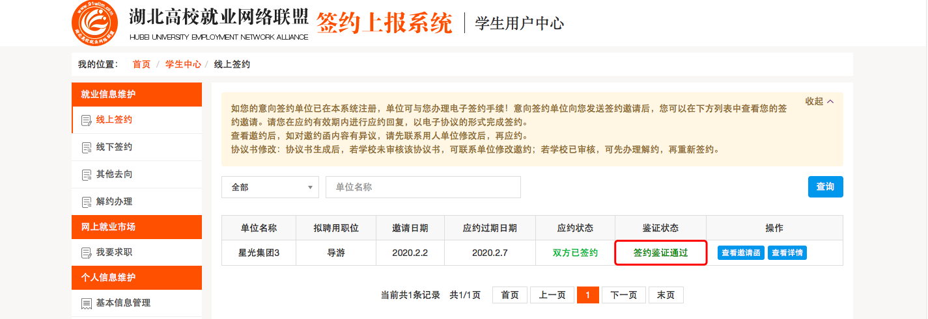Open the 全部 status dropdown
The width and height of the screenshot is (928, 319).
(x=270, y=187)
